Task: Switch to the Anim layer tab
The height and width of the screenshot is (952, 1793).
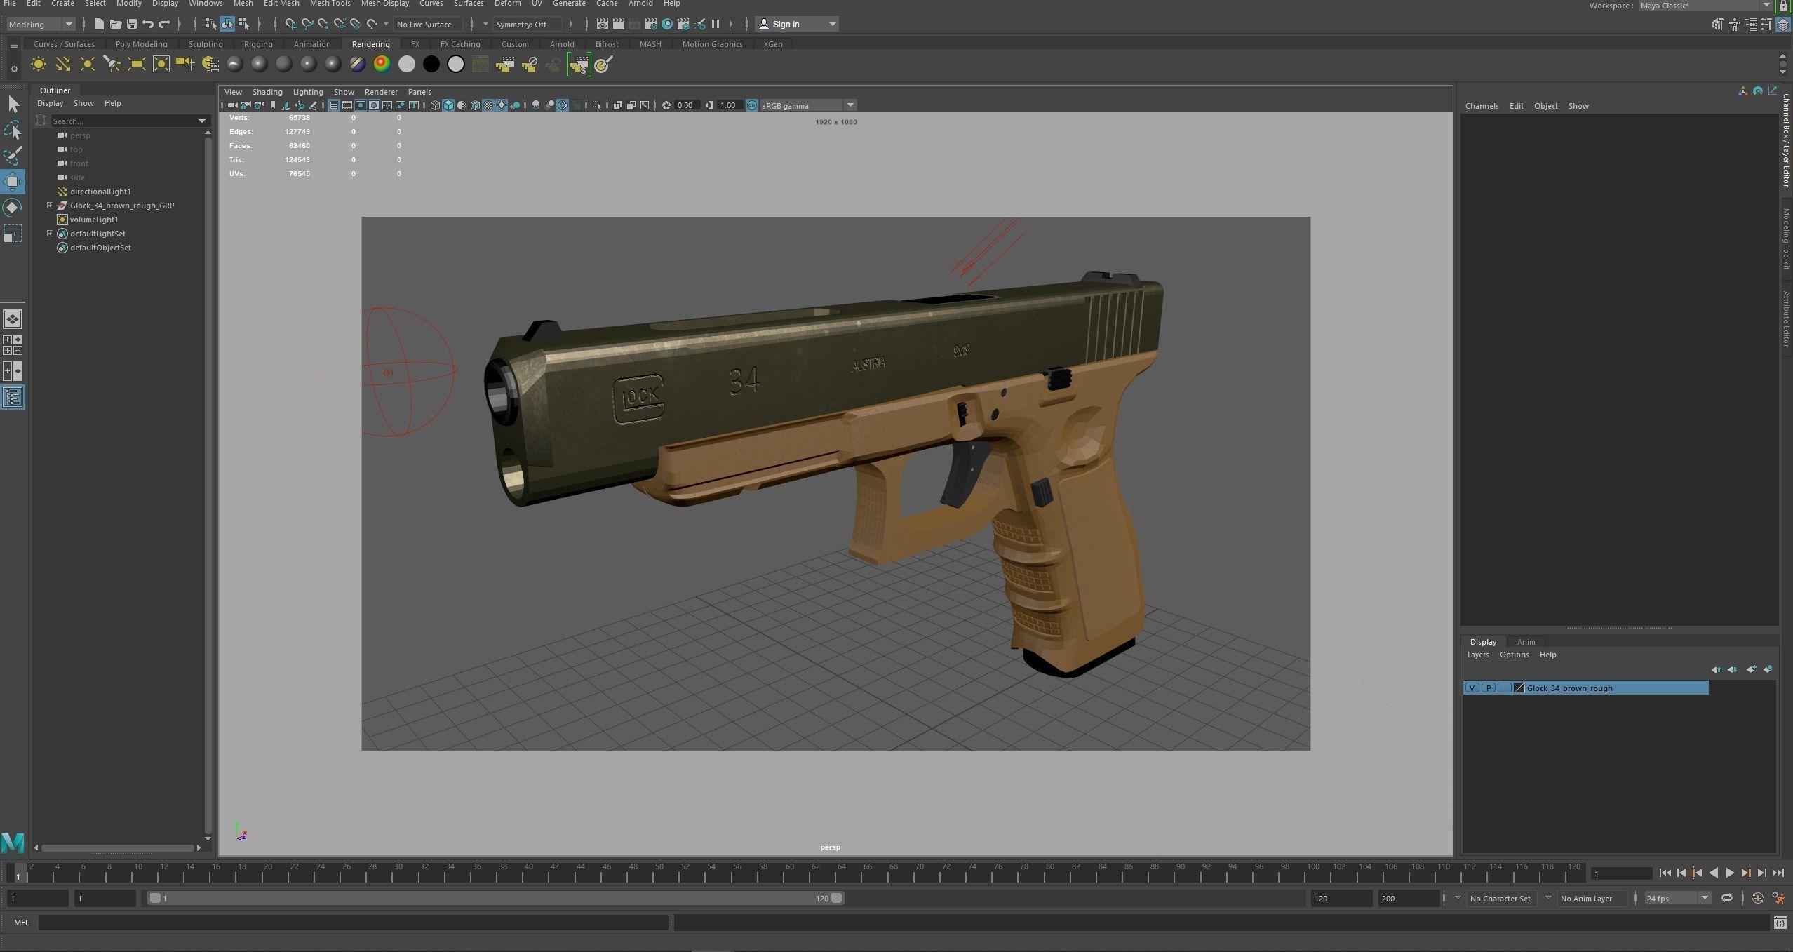Action: tap(1526, 642)
